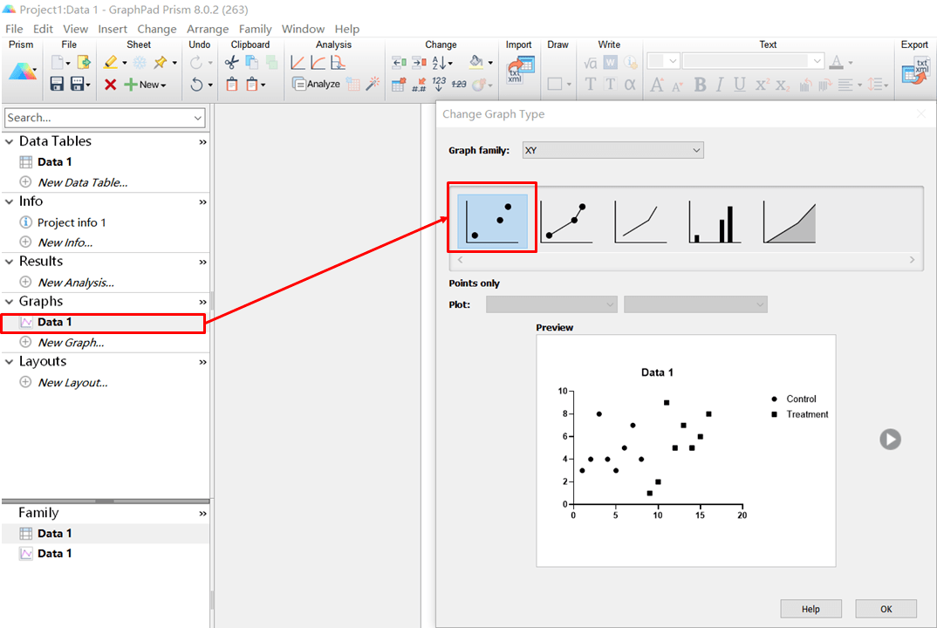Viewport: 937px width, 628px height.
Task: Click OK in Change Graph Type dialog
Action: (x=886, y=609)
